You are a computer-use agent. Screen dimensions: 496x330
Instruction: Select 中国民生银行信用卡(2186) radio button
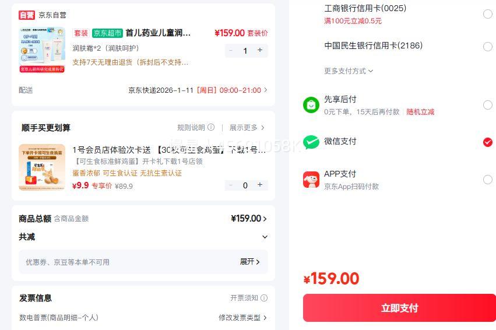pyautogui.click(x=488, y=47)
